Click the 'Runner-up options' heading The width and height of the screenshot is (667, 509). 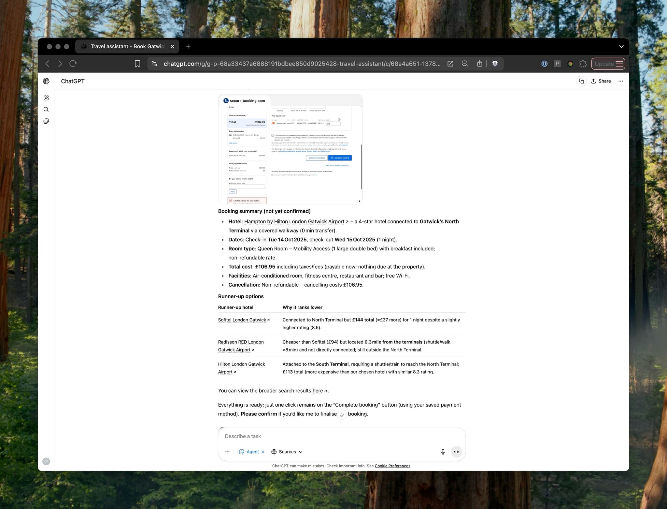[x=241, y=296]
